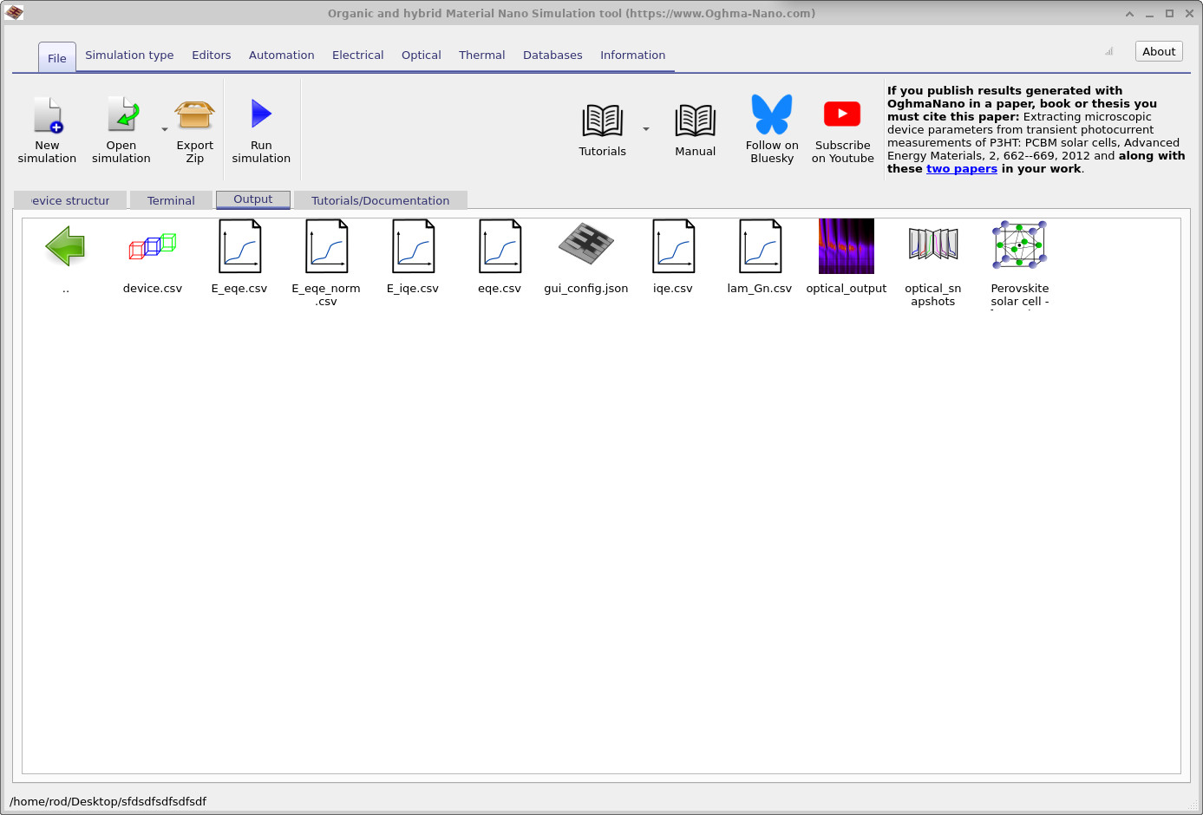Select the optical_output thumbnail
Screen dimensions: 1203x815
846,246
